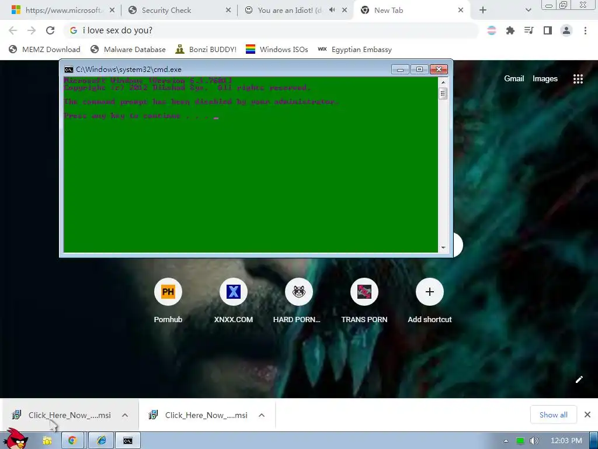
Task: Open the Chrome profile avatar
Action: tap(566, 30)
